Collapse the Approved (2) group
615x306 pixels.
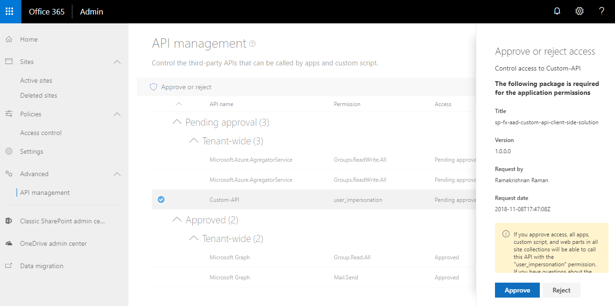[x=177, y=220]
